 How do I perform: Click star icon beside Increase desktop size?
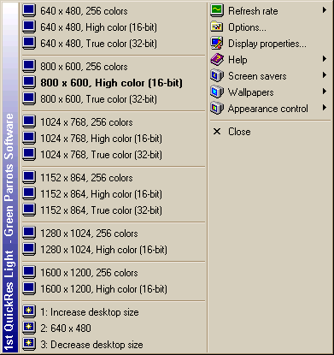coord(29,311)
